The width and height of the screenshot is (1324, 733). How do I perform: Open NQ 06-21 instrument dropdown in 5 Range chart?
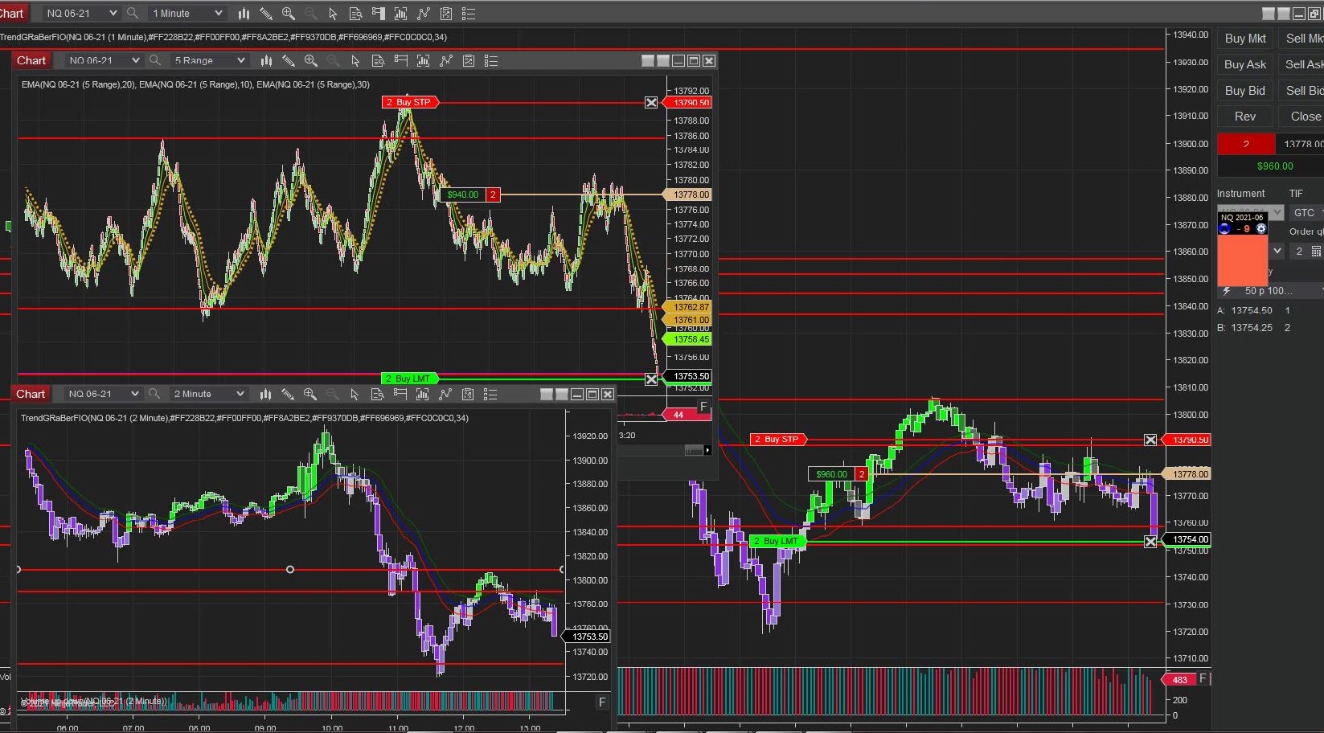coord(103,60)
